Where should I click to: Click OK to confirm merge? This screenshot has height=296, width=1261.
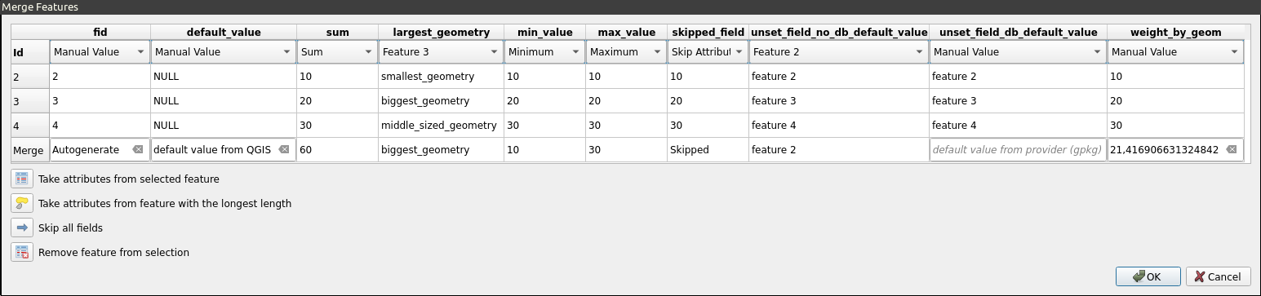(1148, 276)
